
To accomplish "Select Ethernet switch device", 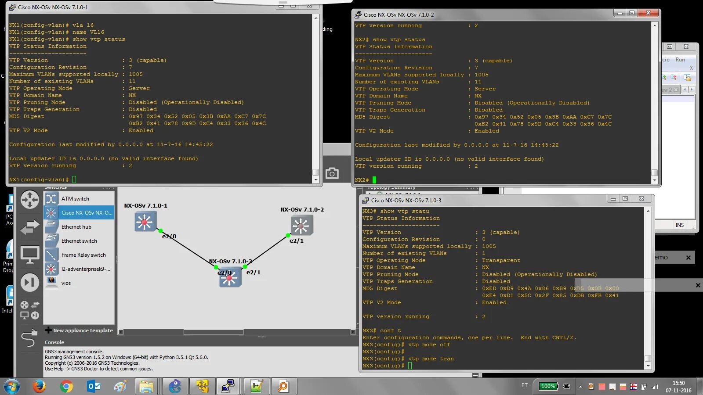I will point(79,241).
